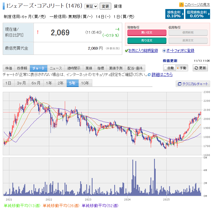Click the 単純移動平均(13週) legend label
Viewport: 212px width, 209px height.
click(22, 206)
